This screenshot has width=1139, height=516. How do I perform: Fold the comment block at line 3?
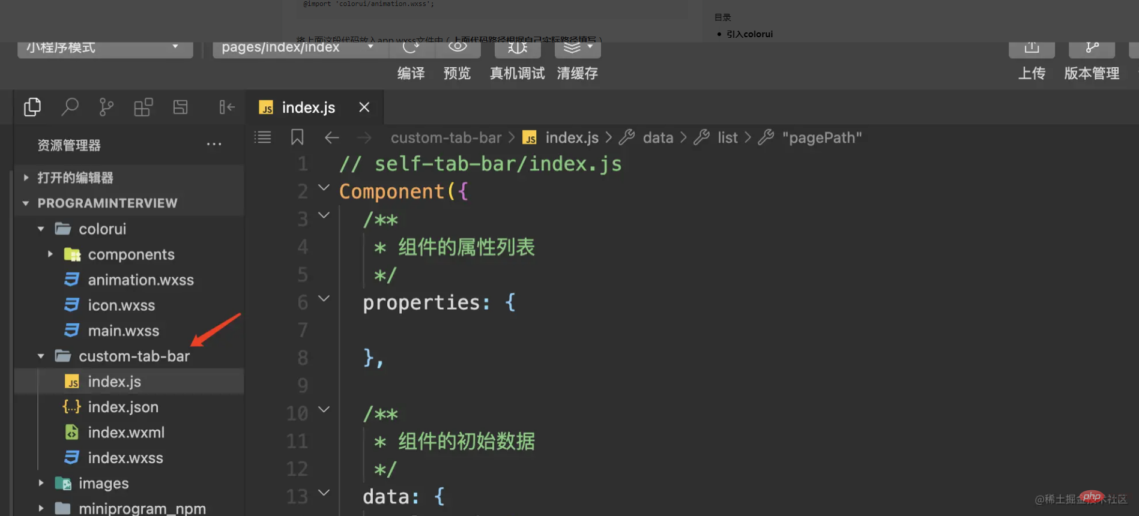tap(324, 215)
